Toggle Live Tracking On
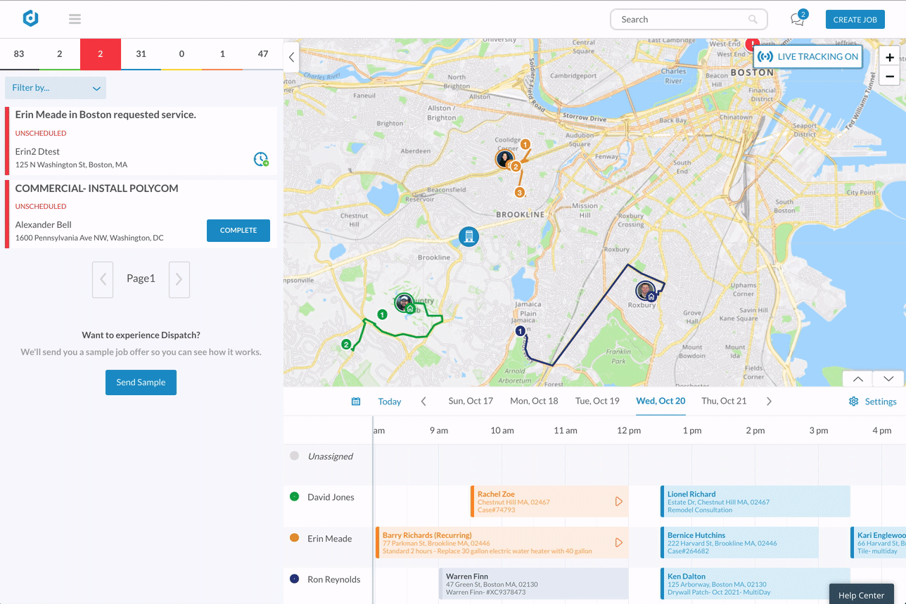Screen dimensions: 906x604 pos(808,57)
